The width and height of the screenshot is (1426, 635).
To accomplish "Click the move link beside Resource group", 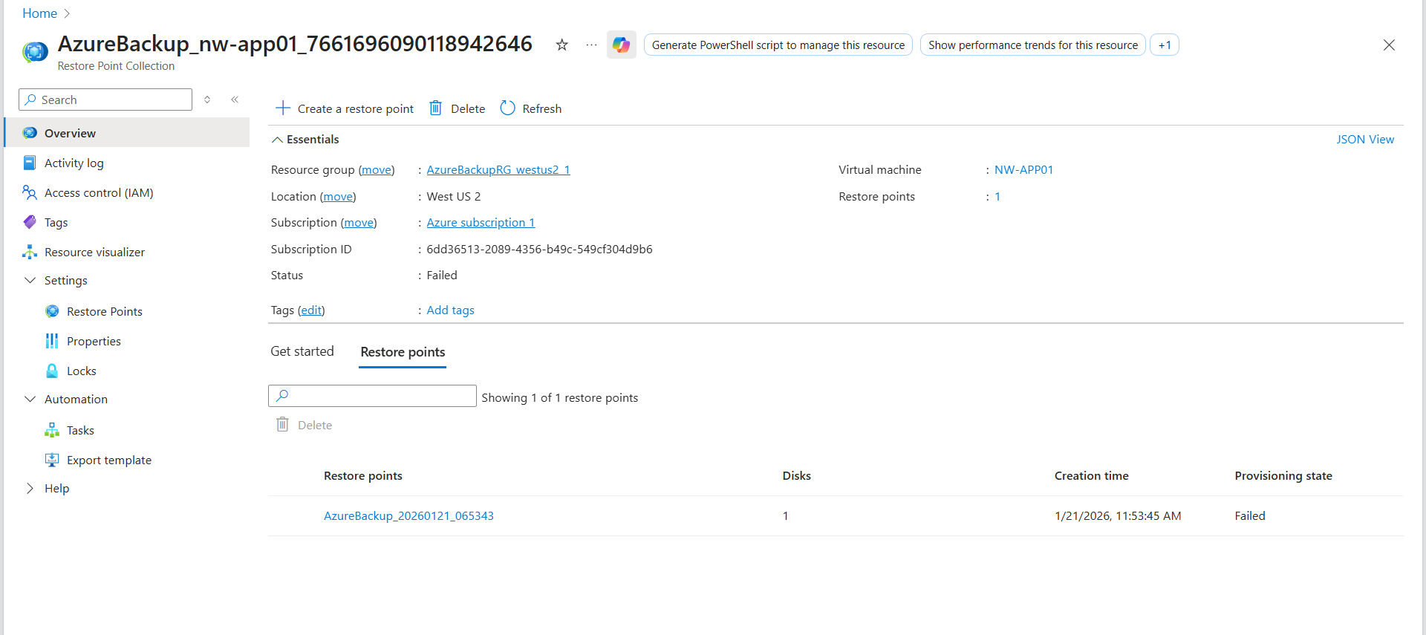I will (x=377, y=169).
